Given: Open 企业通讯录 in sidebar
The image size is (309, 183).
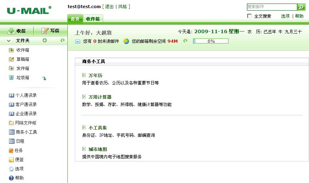Looking at the screenshot, I should click(26, 114).
